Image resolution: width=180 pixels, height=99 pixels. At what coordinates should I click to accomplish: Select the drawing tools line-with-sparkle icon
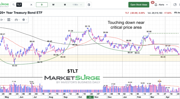pyautogui.click(x=2, y=20)
